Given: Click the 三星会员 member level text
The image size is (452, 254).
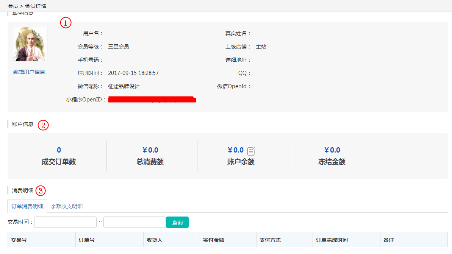Looking at the screenshot, I should [119, 47].
